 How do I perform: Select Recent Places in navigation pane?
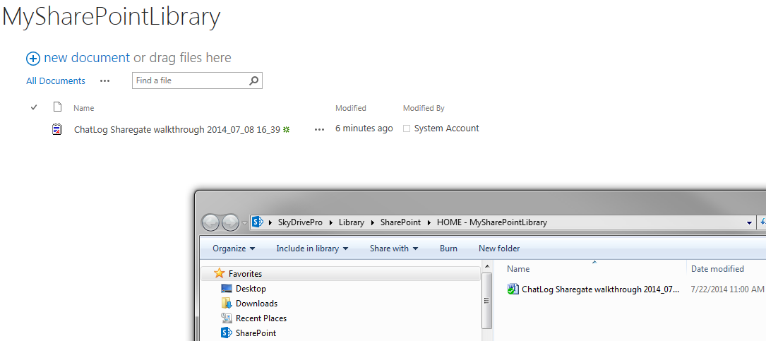click(261, 318)
